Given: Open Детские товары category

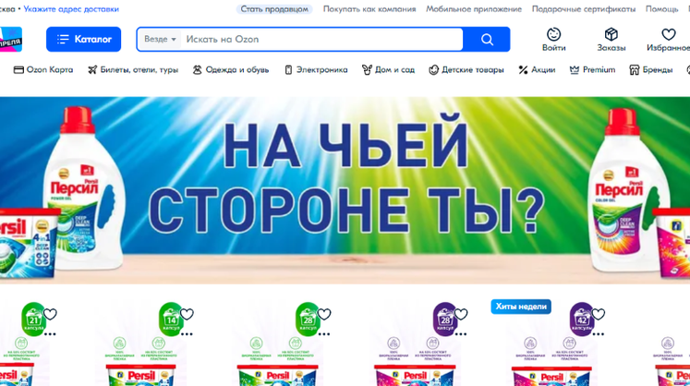Looking at the screenshot, I should point(466,69).
